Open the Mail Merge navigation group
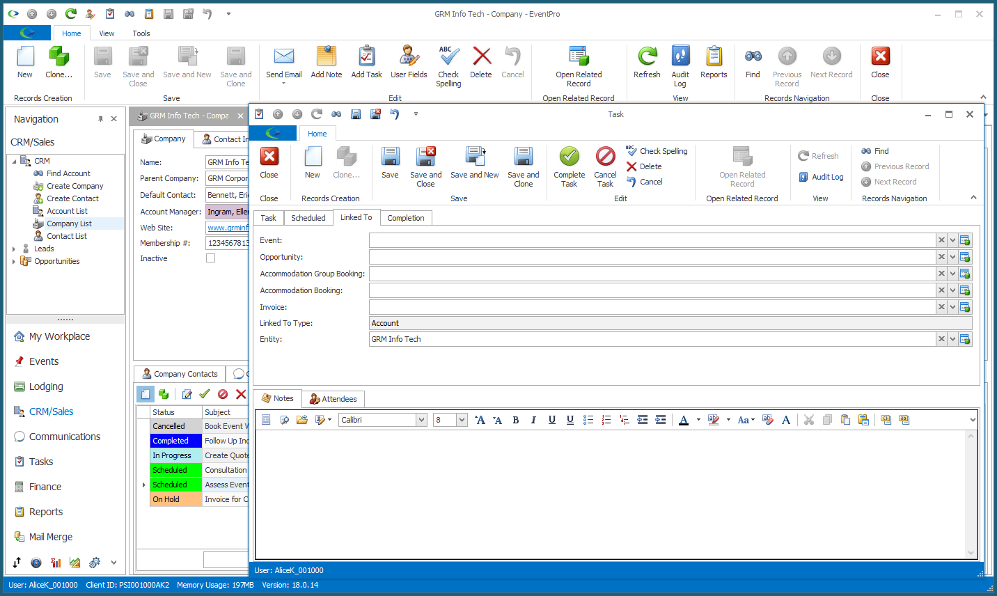Image resolution: width=997 pixels, height=596 pixels. click(51, 537)
